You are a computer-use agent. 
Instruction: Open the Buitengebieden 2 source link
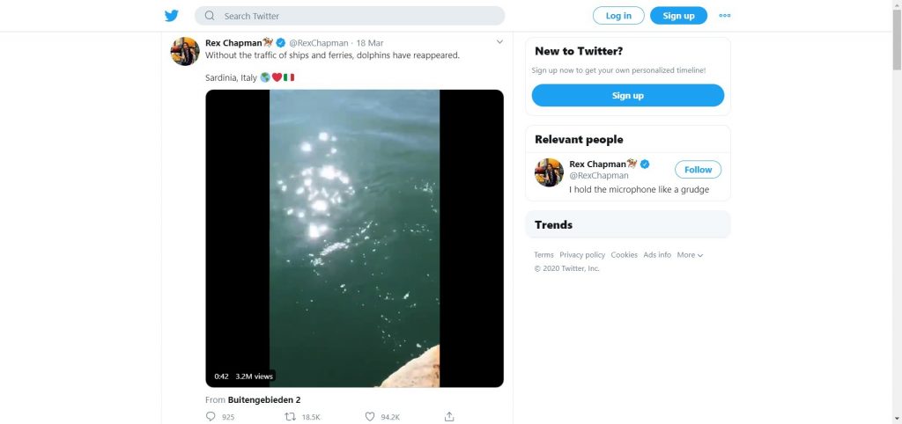[x=264, y=399]
